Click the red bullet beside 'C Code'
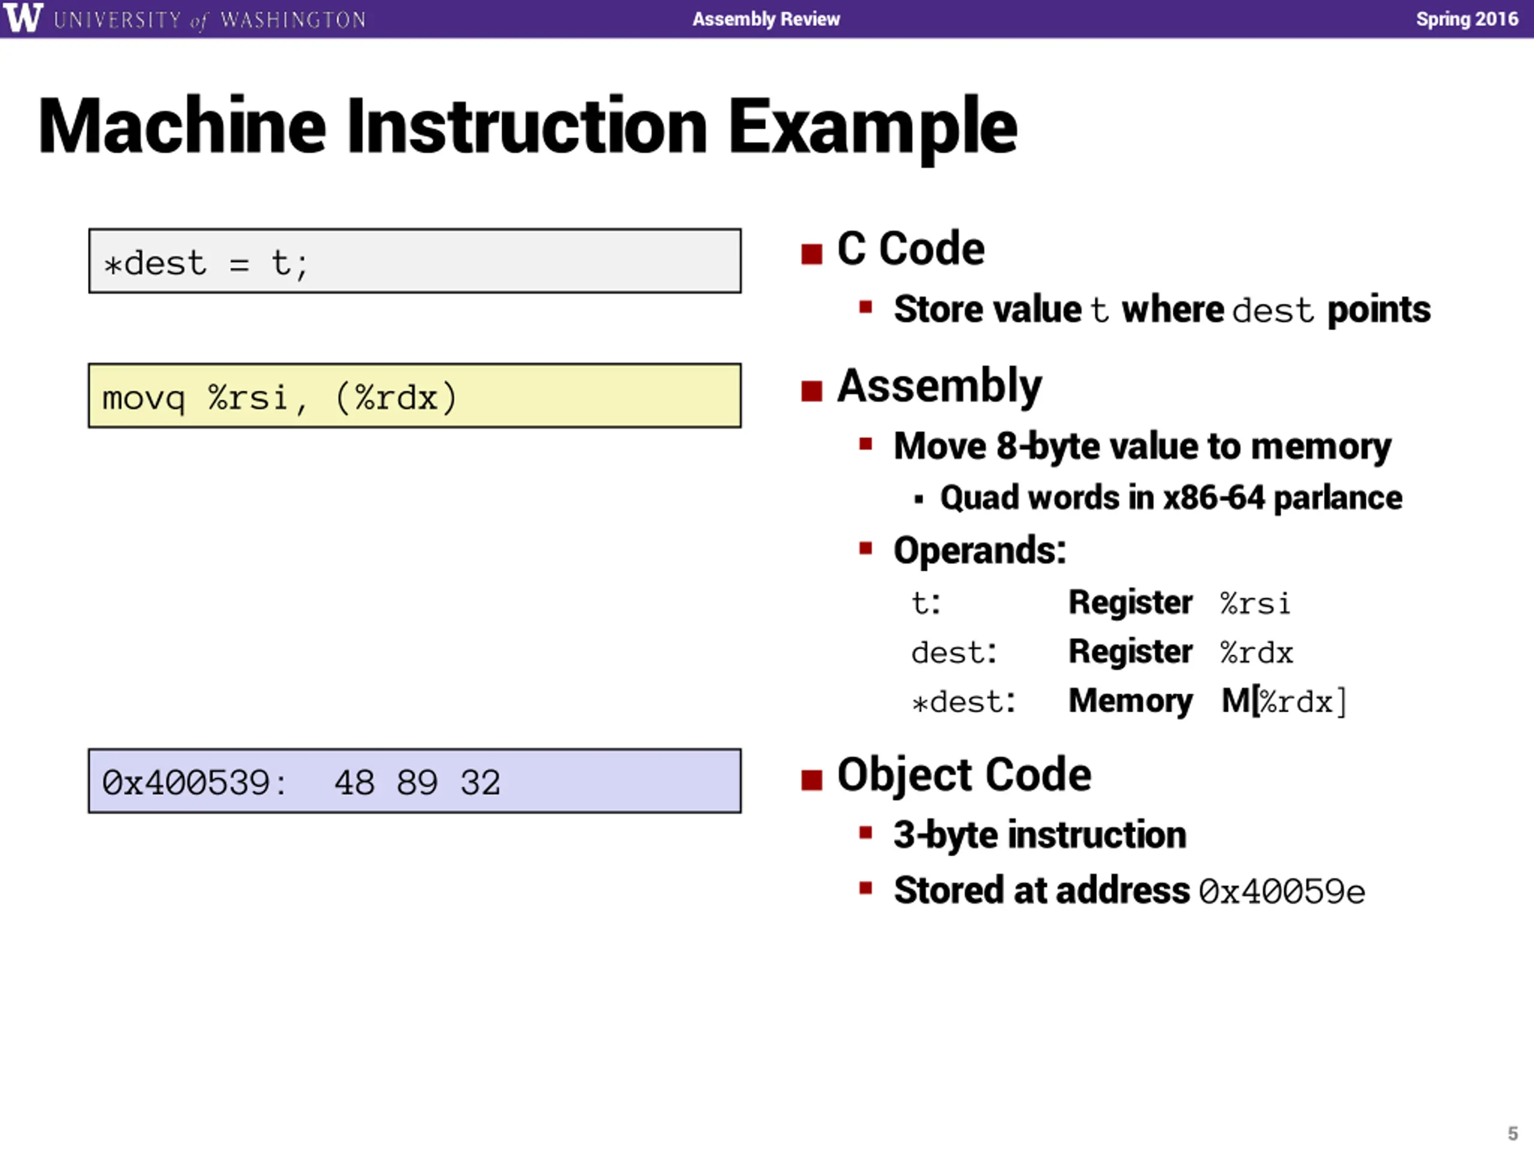The height and width of the screenshot is (1151, 1534). pos(811,254)
